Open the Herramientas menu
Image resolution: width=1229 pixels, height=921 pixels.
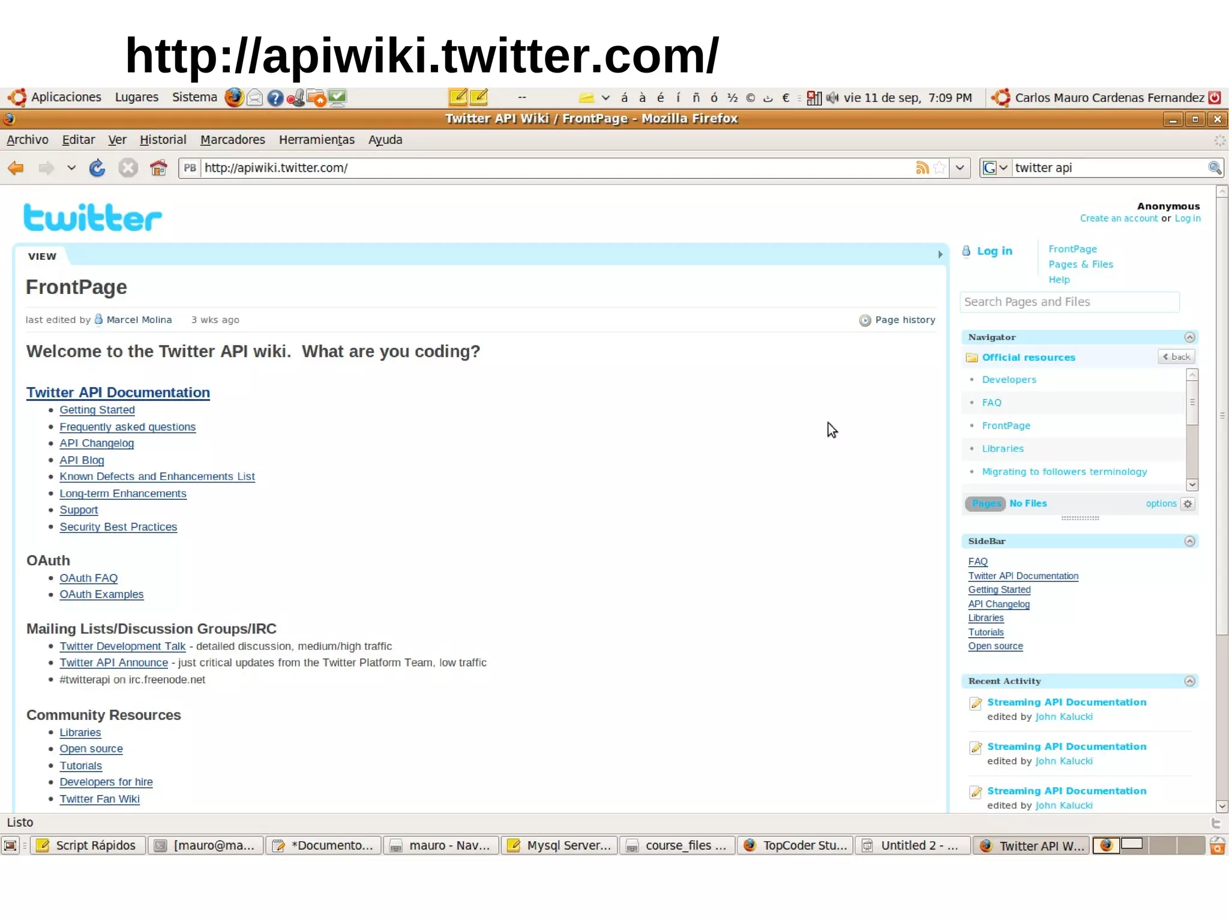[x=317, y=140]
